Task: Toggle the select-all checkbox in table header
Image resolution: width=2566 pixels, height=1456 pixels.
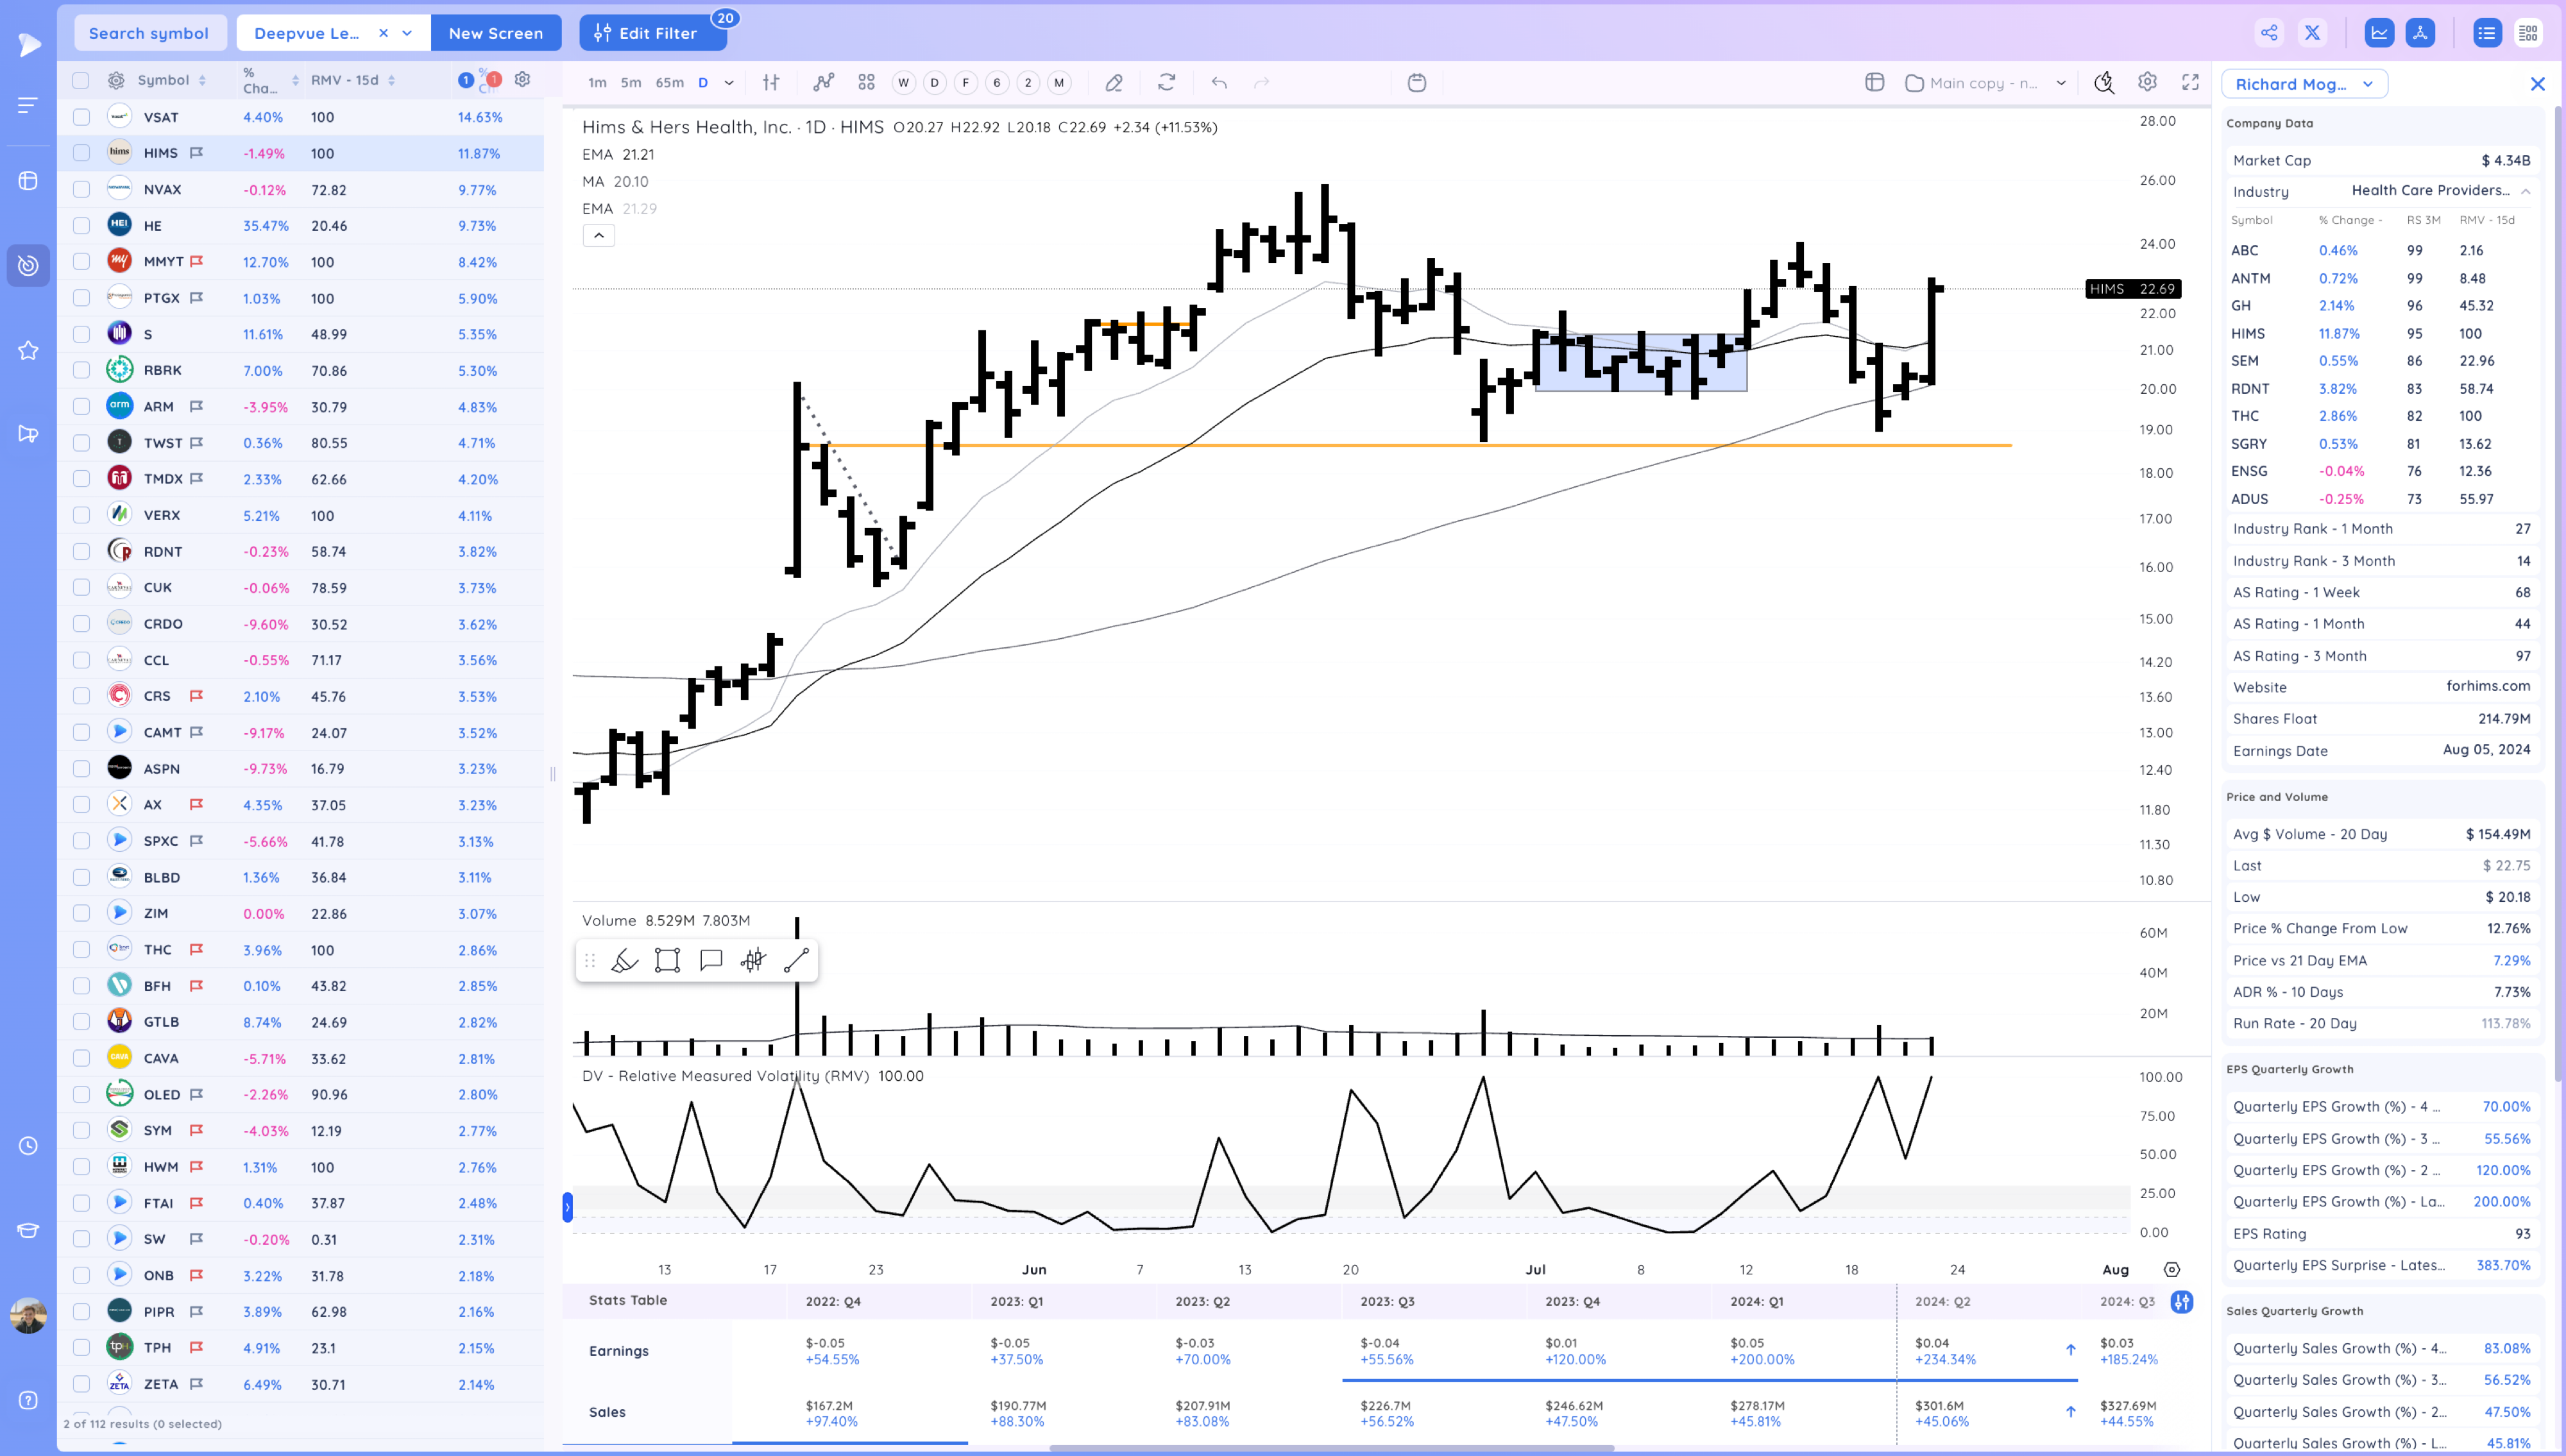Action: point(82,80)
